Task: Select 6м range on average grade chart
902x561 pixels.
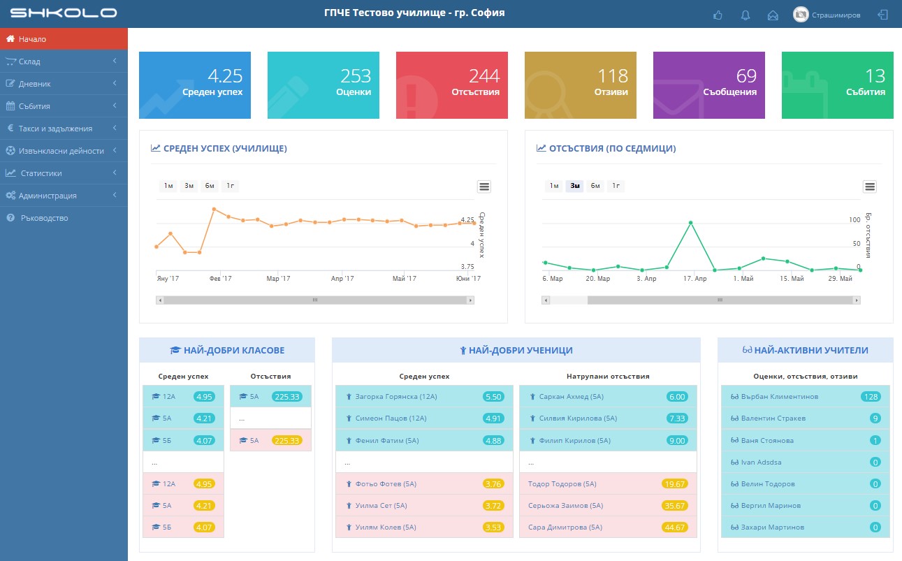Action: [210, 186]
